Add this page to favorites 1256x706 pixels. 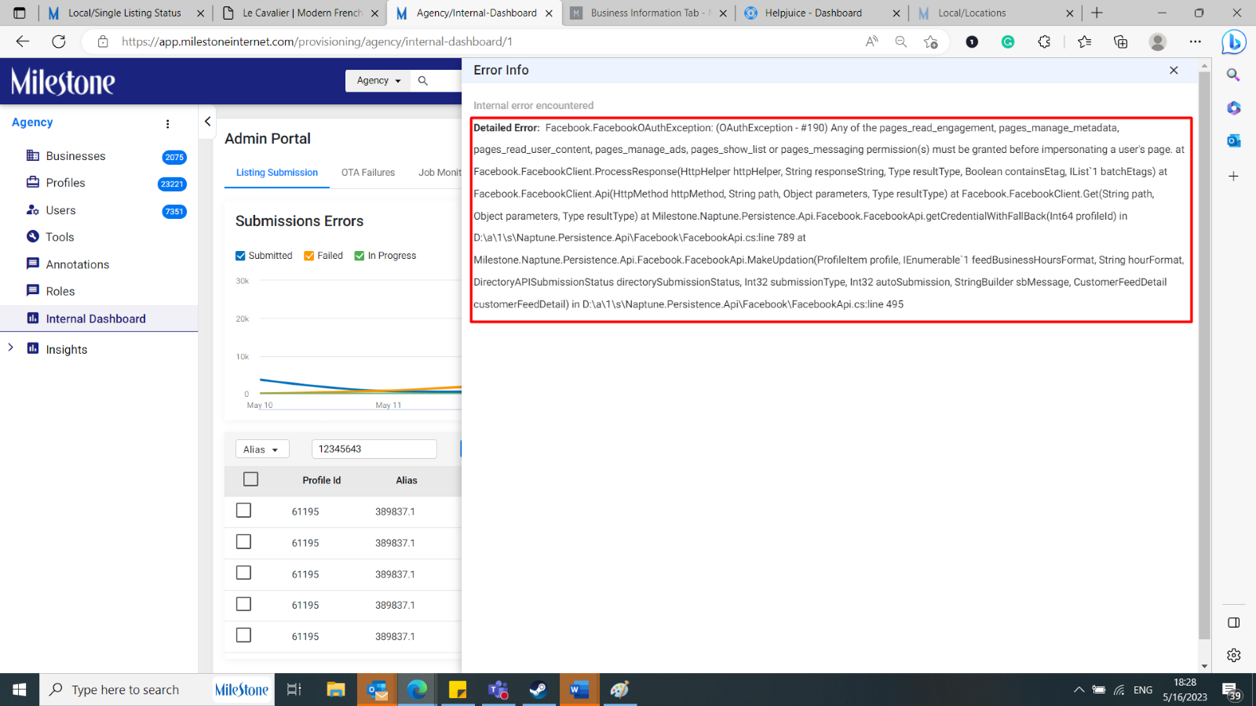coord(931,42)
